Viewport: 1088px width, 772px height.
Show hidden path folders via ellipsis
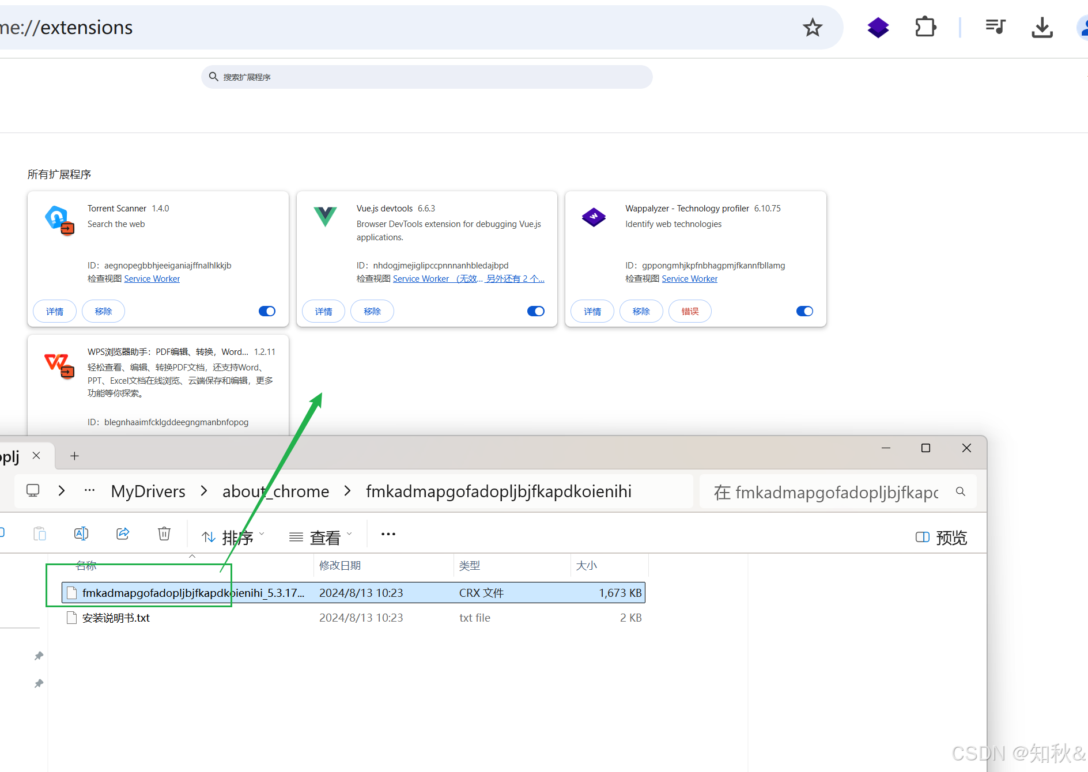point(89,491)
